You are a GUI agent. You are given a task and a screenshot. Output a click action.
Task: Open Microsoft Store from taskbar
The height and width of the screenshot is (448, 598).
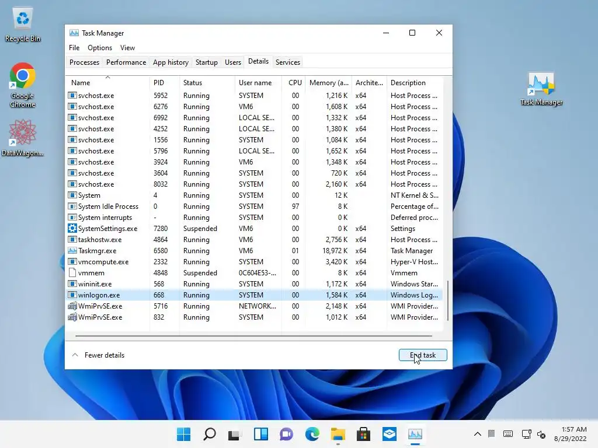tap(363, 434)
